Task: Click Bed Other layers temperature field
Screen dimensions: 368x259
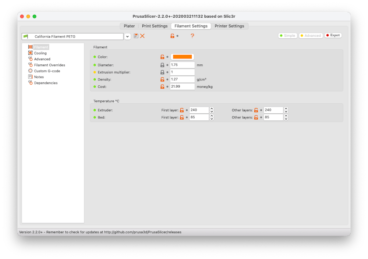Action: click(x=273, y=117)
